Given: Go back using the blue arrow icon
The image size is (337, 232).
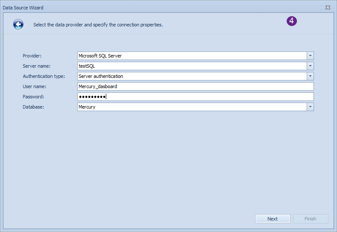Looking at the screenshot, I should 18,24.
